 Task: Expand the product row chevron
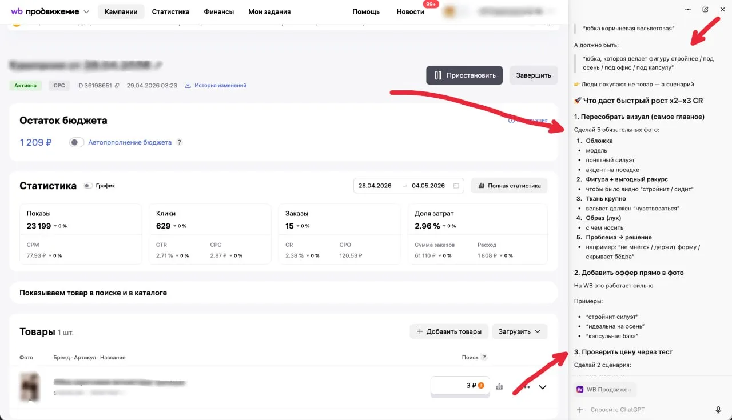click(543, 387)
